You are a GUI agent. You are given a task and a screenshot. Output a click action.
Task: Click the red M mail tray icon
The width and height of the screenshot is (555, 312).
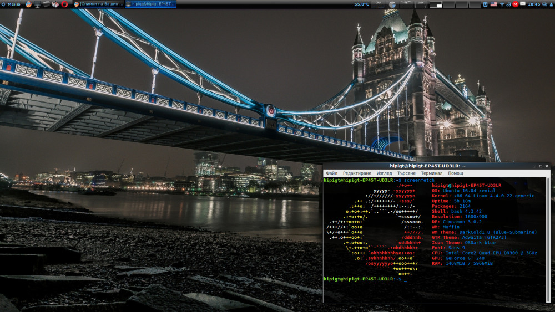point(516,4)
